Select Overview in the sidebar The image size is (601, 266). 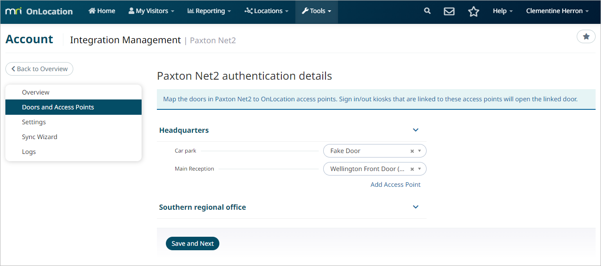[x=73, y=92]
